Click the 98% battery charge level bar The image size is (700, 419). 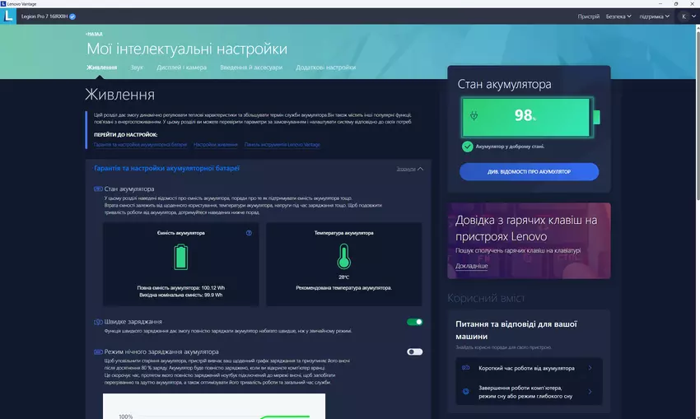point(526,116)
